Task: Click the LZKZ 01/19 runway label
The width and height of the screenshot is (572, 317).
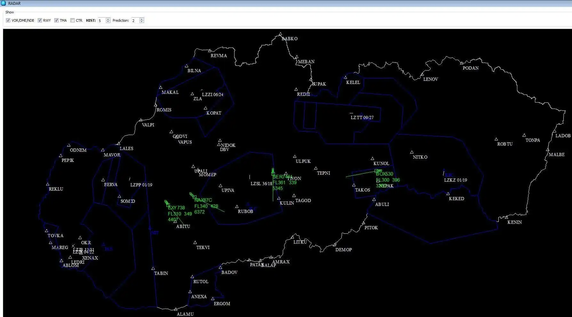Action: [456, 180]
